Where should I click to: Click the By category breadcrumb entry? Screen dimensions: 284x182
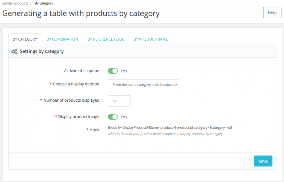pos(44,3)
